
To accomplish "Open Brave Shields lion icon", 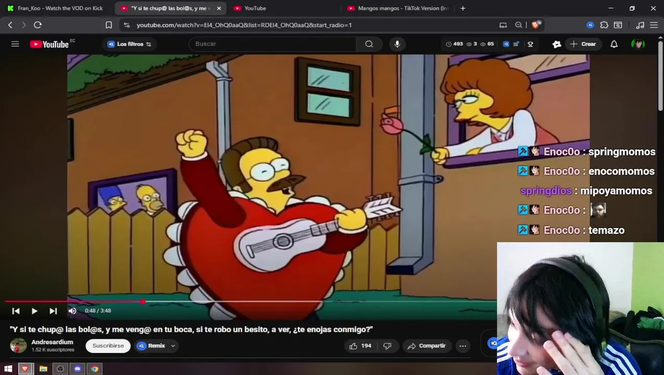I will (536, 24).
